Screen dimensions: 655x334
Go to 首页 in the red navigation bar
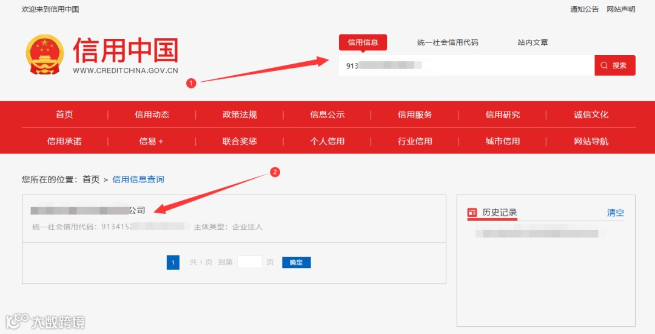click(x=64, y=115)
